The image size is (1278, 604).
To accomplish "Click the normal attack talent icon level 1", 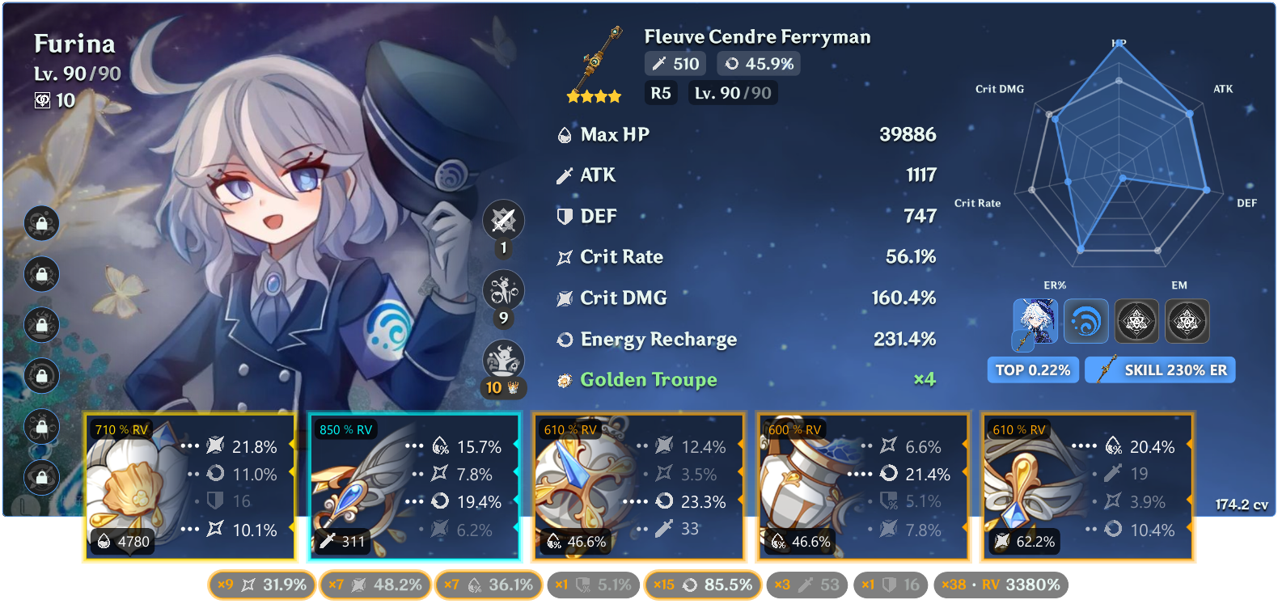I will point(504,220).
